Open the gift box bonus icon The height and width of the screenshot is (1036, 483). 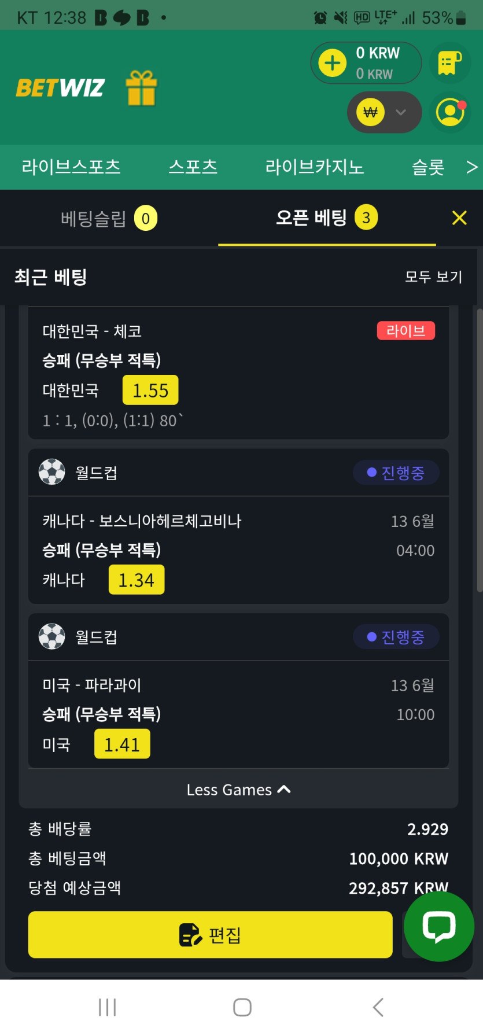[x=142, y=88]
